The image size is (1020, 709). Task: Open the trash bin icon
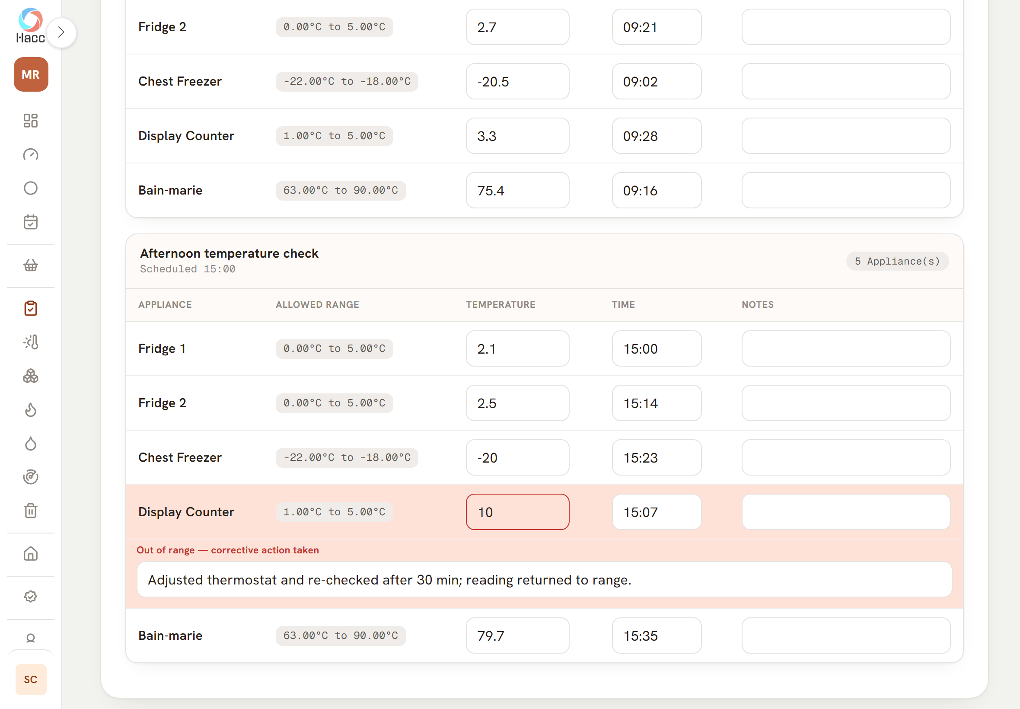tap(31, 511)
